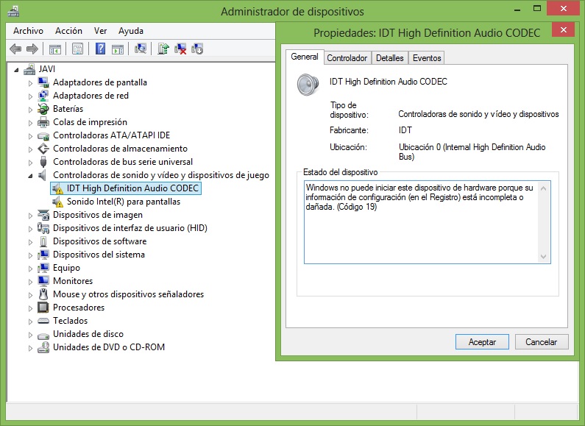Click the scan for hardware changes icon
This screenshot has width=585, height=426.
click(141, 49)
